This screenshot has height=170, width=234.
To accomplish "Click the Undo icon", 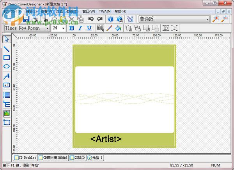I will point(91,19).
